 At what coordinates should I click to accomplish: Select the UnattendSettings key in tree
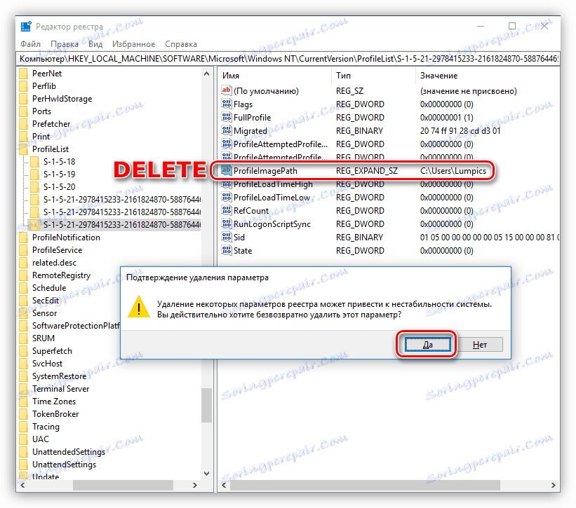pyautogui.click(x=64, y=465)
